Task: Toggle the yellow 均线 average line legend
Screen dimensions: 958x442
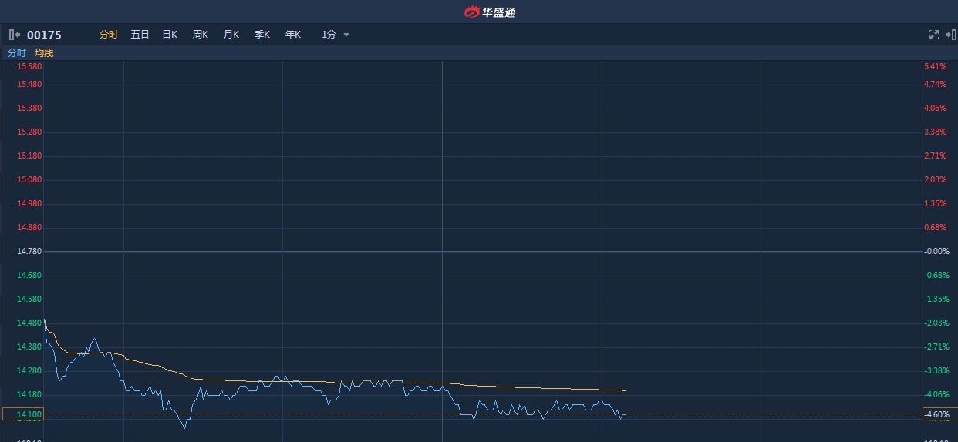Action: click(x=44, y=53)
